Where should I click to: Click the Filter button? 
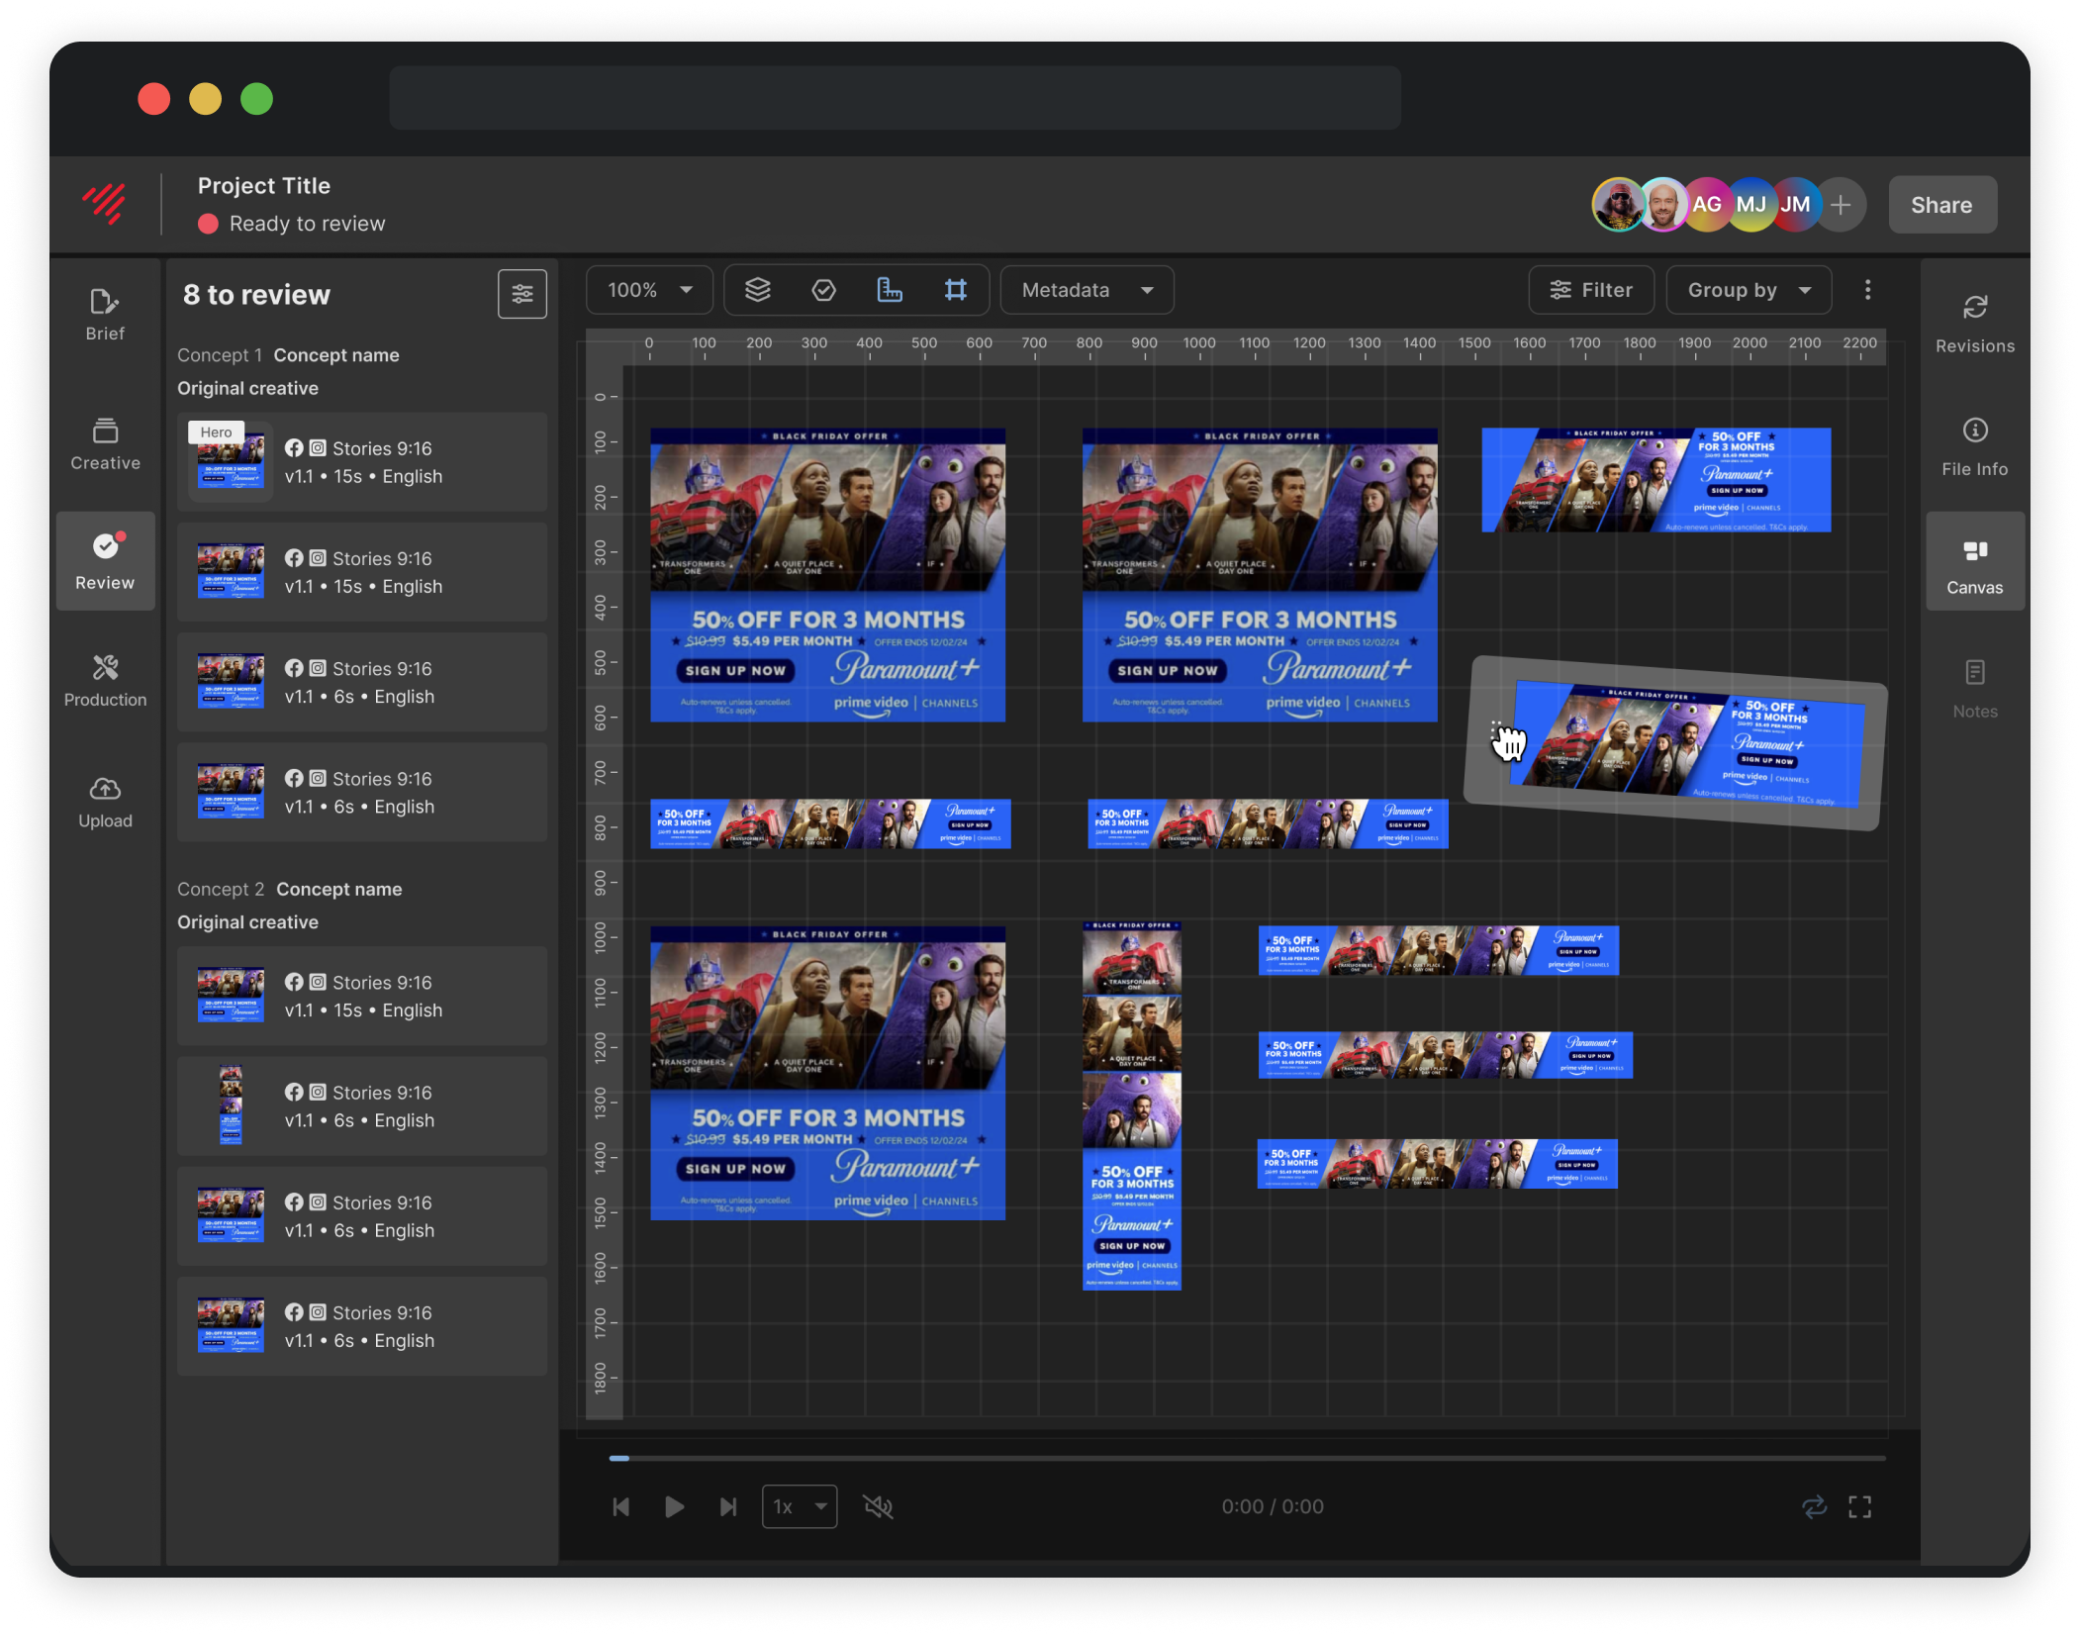[1591, 290]
